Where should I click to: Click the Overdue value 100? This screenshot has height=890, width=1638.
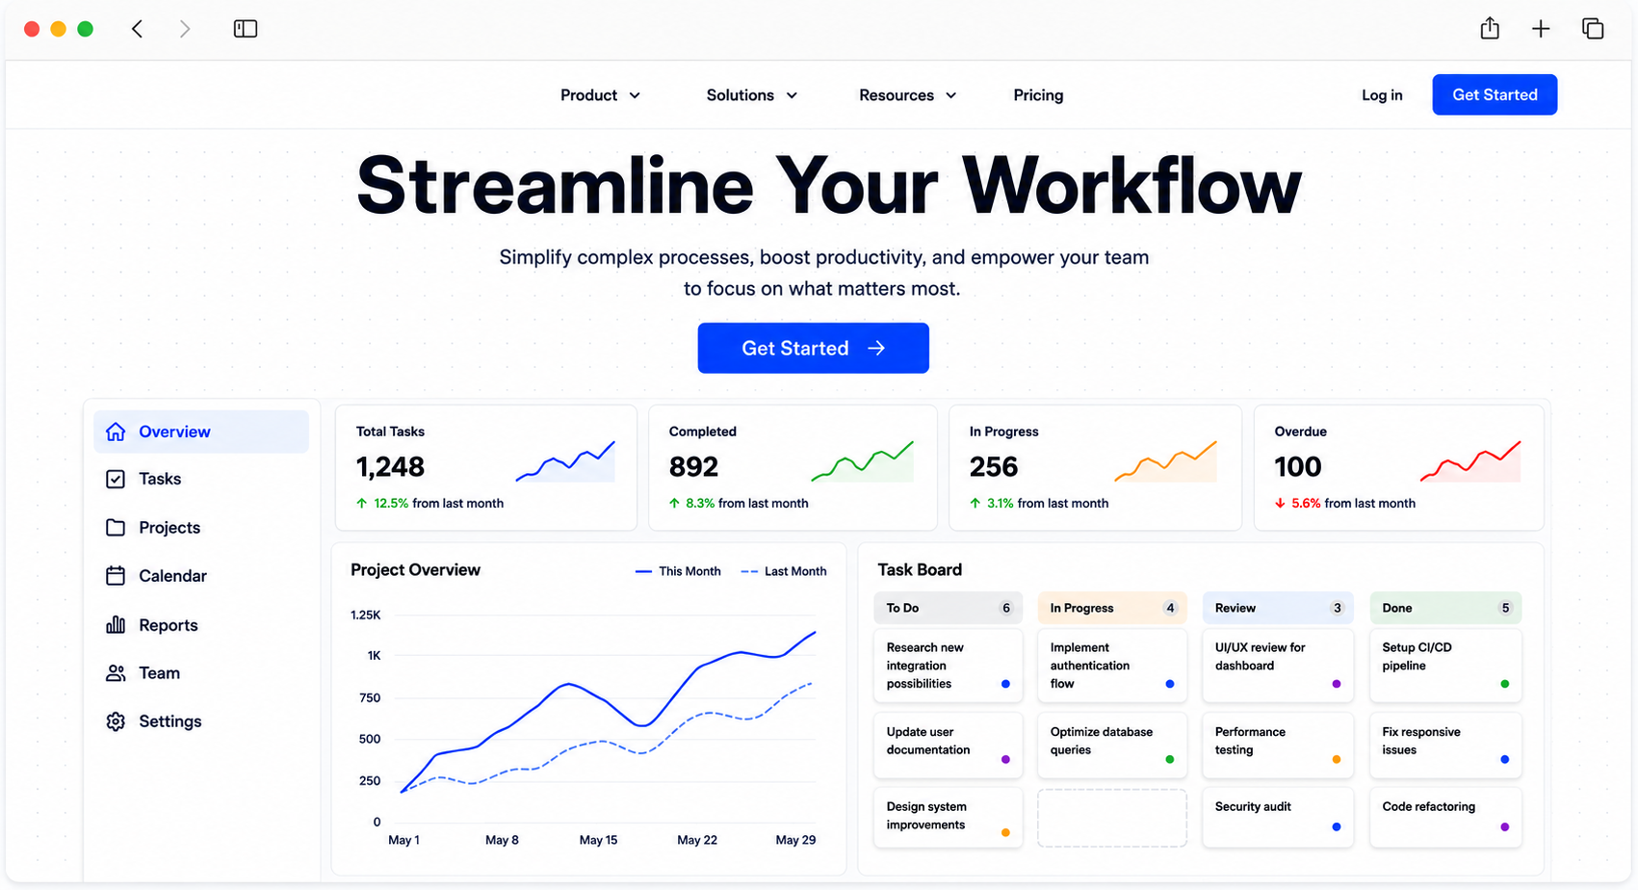[1298, 467]
